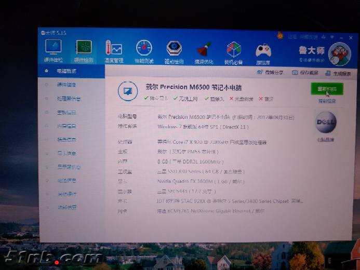Viewport: 360px width, 270px height.
Task: Select the 硬件检测 hardware detection icon
Action: tap(84, 50)
